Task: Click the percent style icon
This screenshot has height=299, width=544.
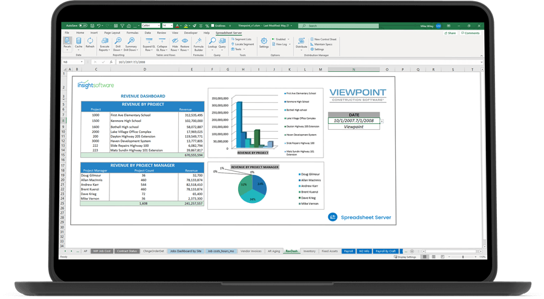Action: point(207,25)
